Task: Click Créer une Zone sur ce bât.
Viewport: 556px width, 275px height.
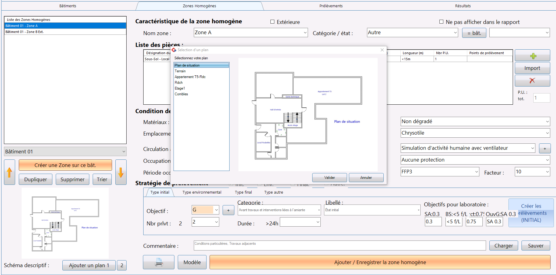Action: click(65, 165)
